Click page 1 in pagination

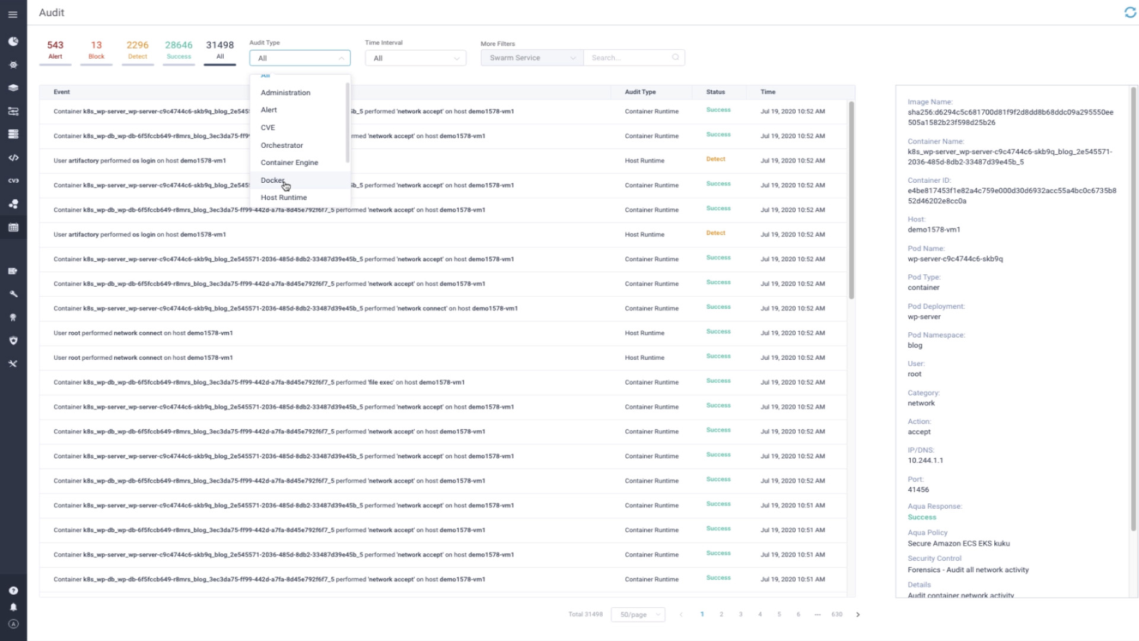point(702,614)
